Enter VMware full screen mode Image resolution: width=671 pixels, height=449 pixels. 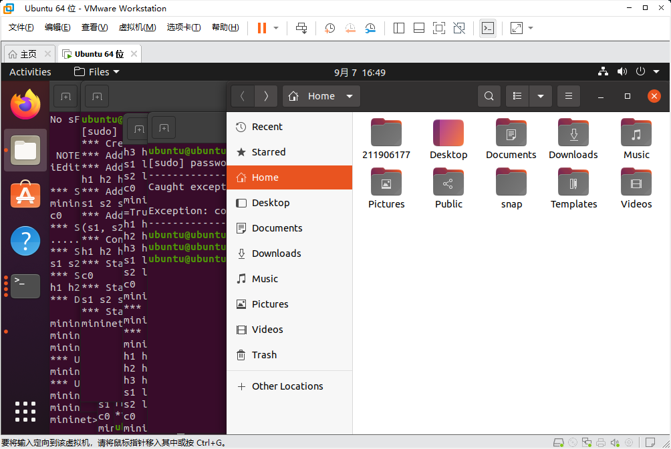click(439, 28)
